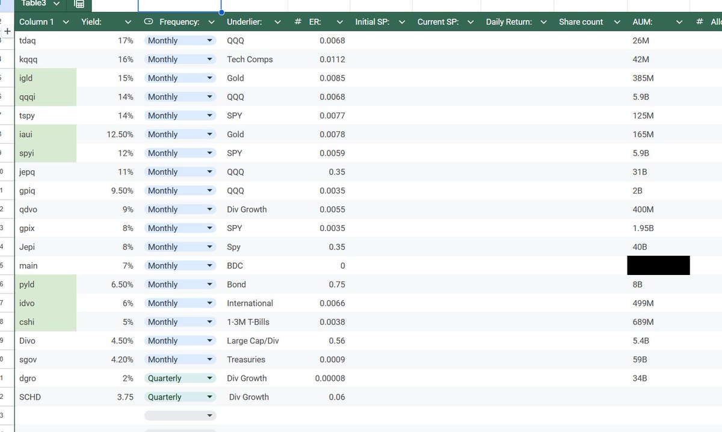The width and height of the screenshot is (722, 432).
Task: Click the 9.50% yield cell
Action: (x=107, y=191)
